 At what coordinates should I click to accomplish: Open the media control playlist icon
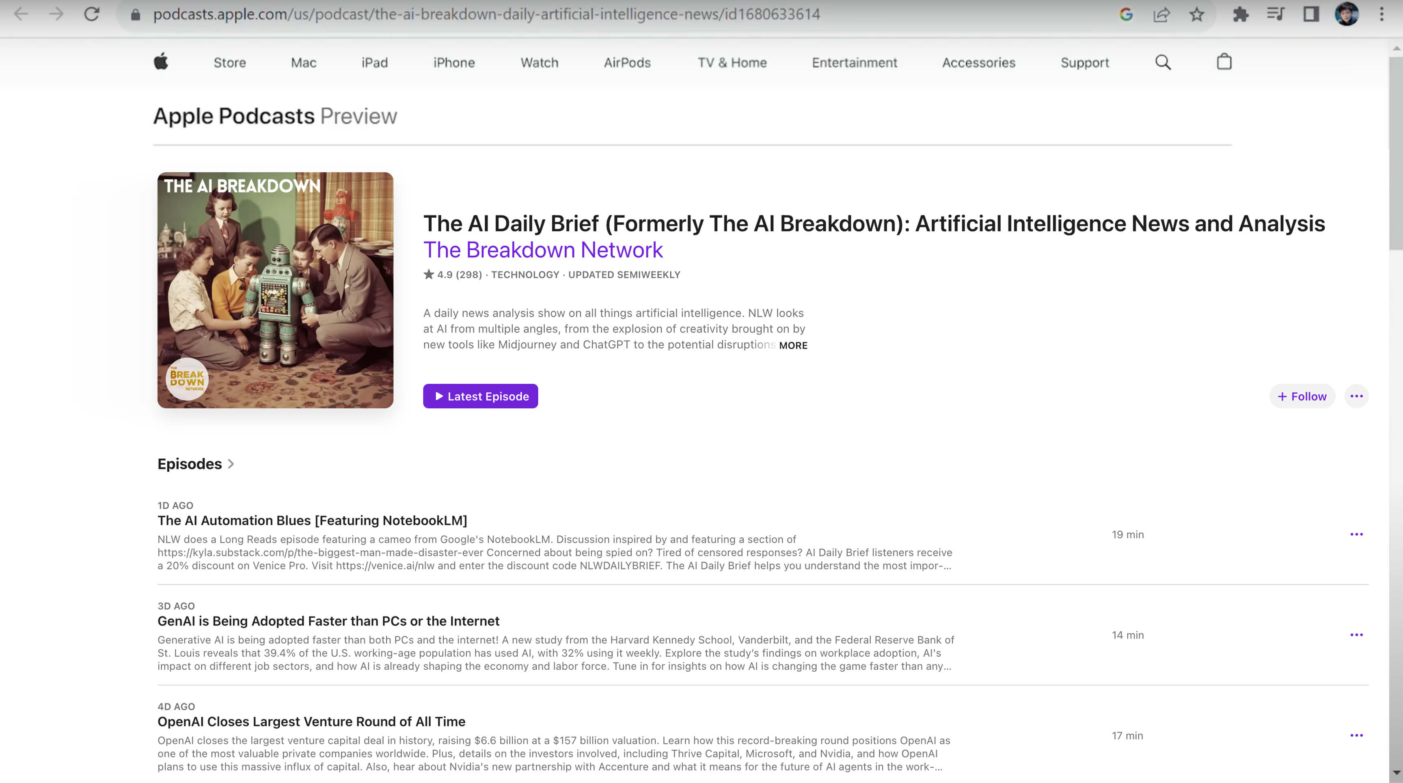[1275, 14]
